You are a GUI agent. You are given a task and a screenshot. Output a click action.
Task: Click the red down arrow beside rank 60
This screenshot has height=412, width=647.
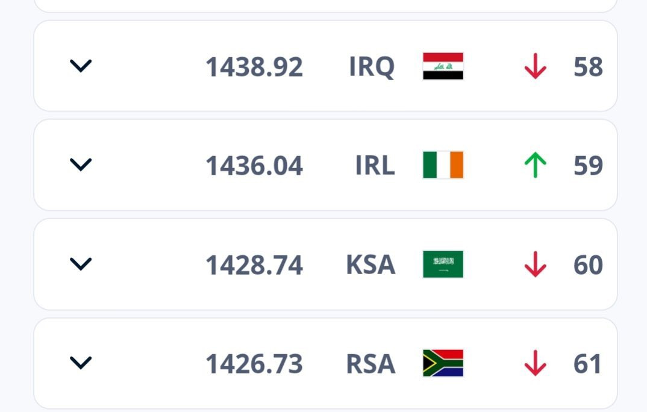pyautogui.click(x=535, y=264)
